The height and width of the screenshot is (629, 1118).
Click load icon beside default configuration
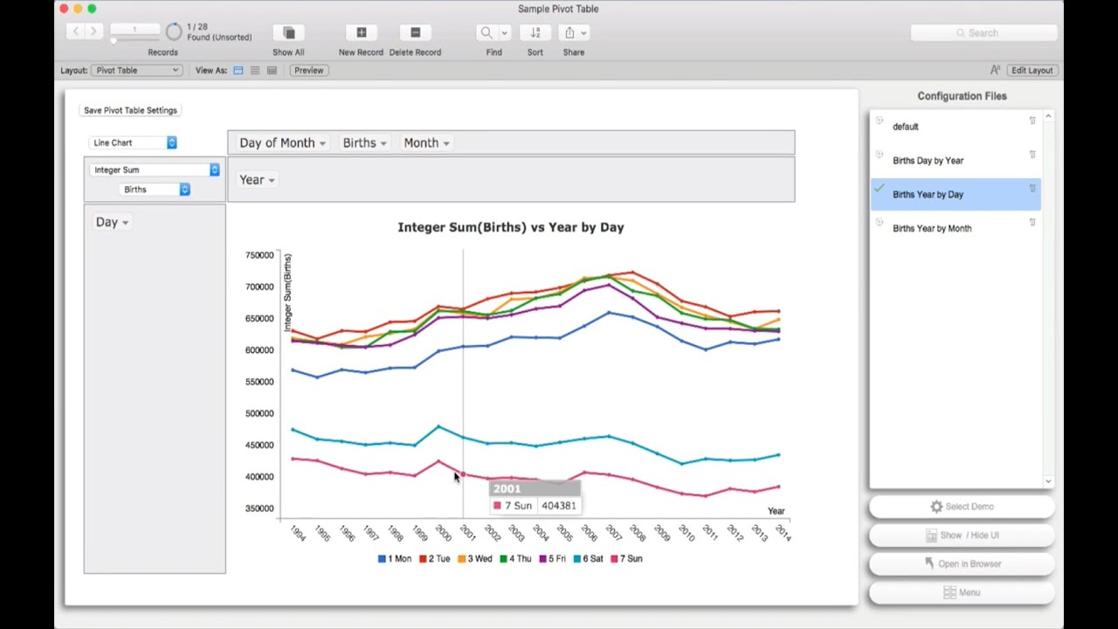(880, 121)
